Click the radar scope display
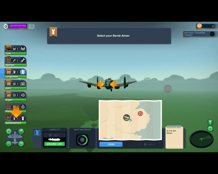Viewport: 218px width, 174px height. coord(201,139)
